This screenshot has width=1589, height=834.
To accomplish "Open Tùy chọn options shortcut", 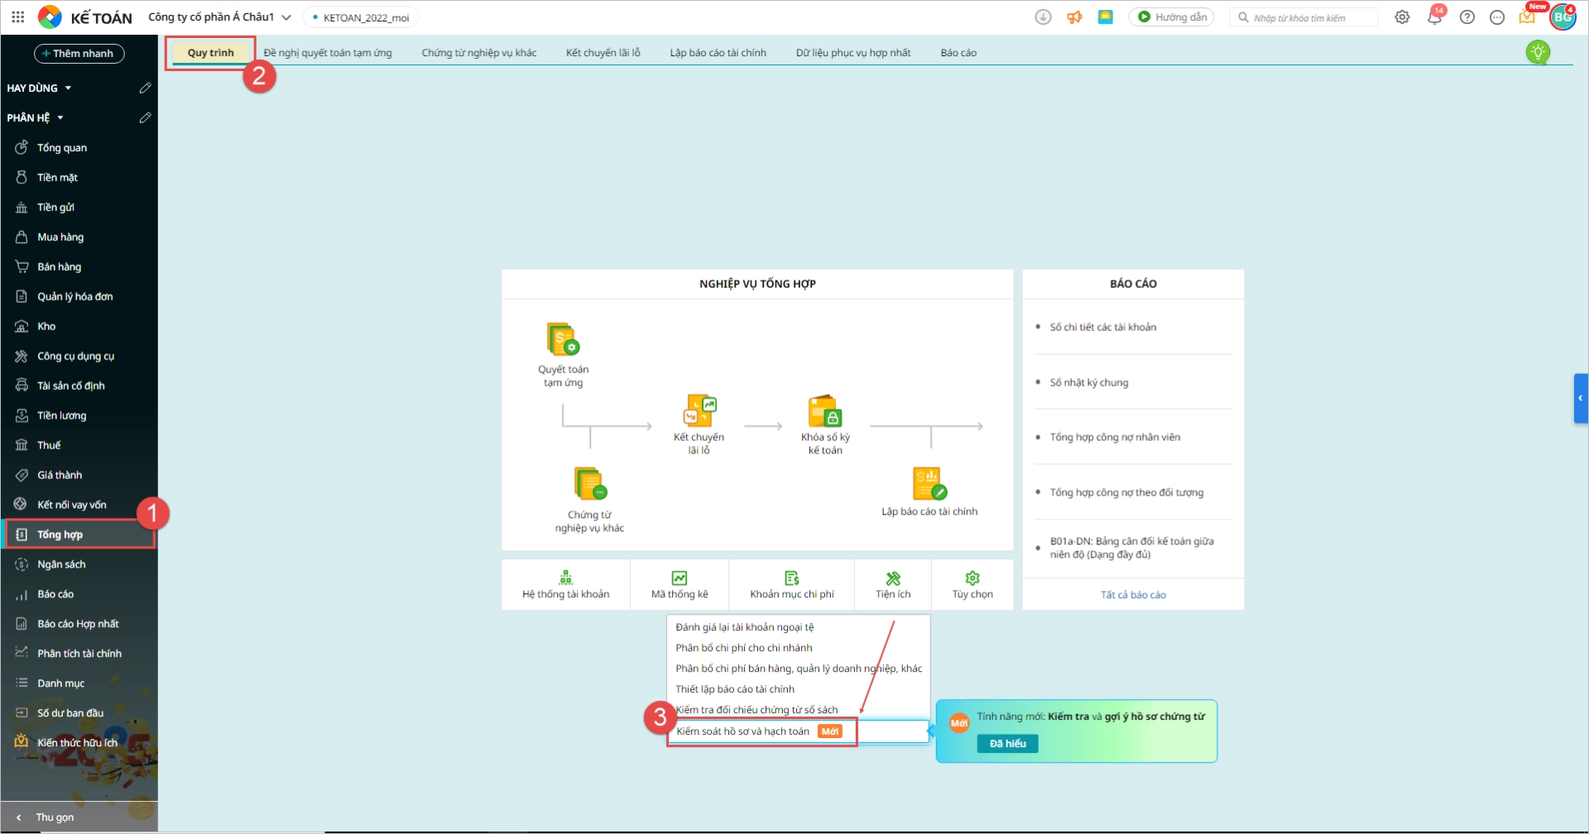I will pos(972,585).
